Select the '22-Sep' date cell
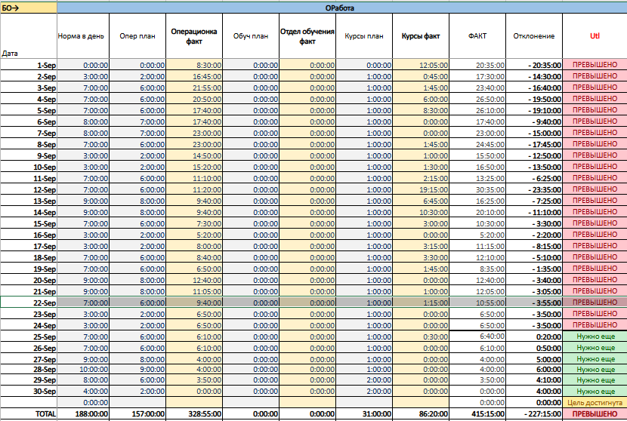The height and width of the screenshot is (421, 627). click(x=29, y=303)
